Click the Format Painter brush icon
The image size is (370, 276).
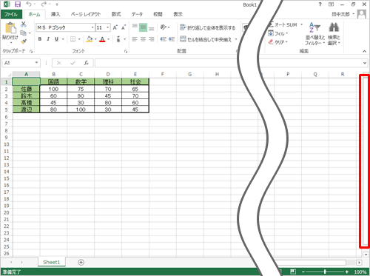[x=24, y=41]
